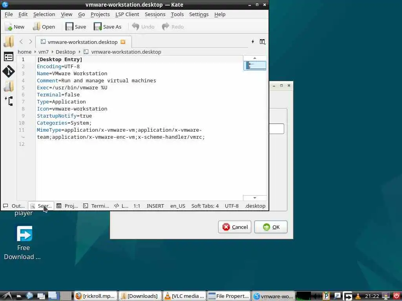Click line number 5 in the gutter

coord(23,88)
